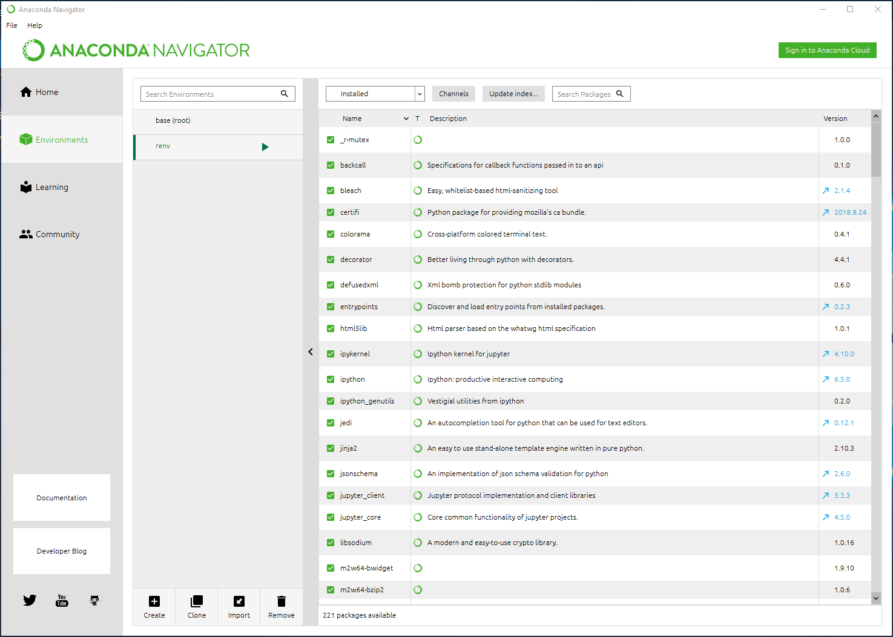Click the Update index button
This screenshot has height=637, width=893.
pos(513,94)
